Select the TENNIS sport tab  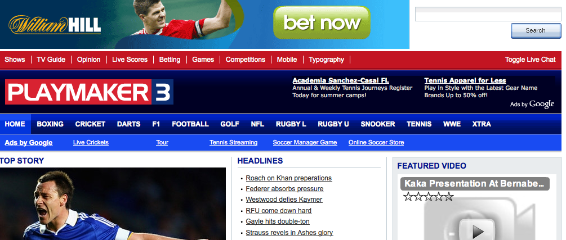pyautogui.click(x=419, y=124)
